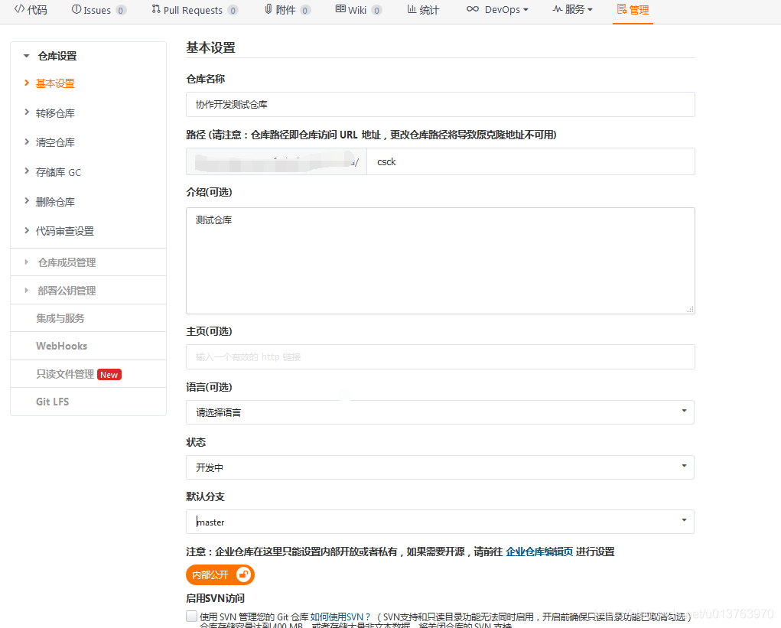Click the 主页 homepage input field

point(440,356)
